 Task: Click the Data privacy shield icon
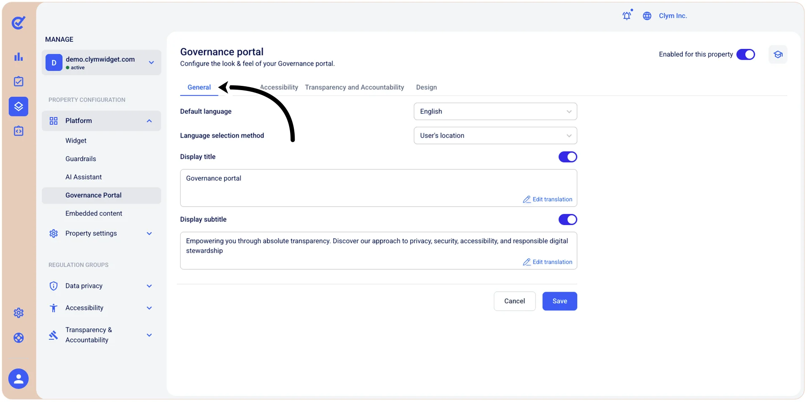click(53, 286)
